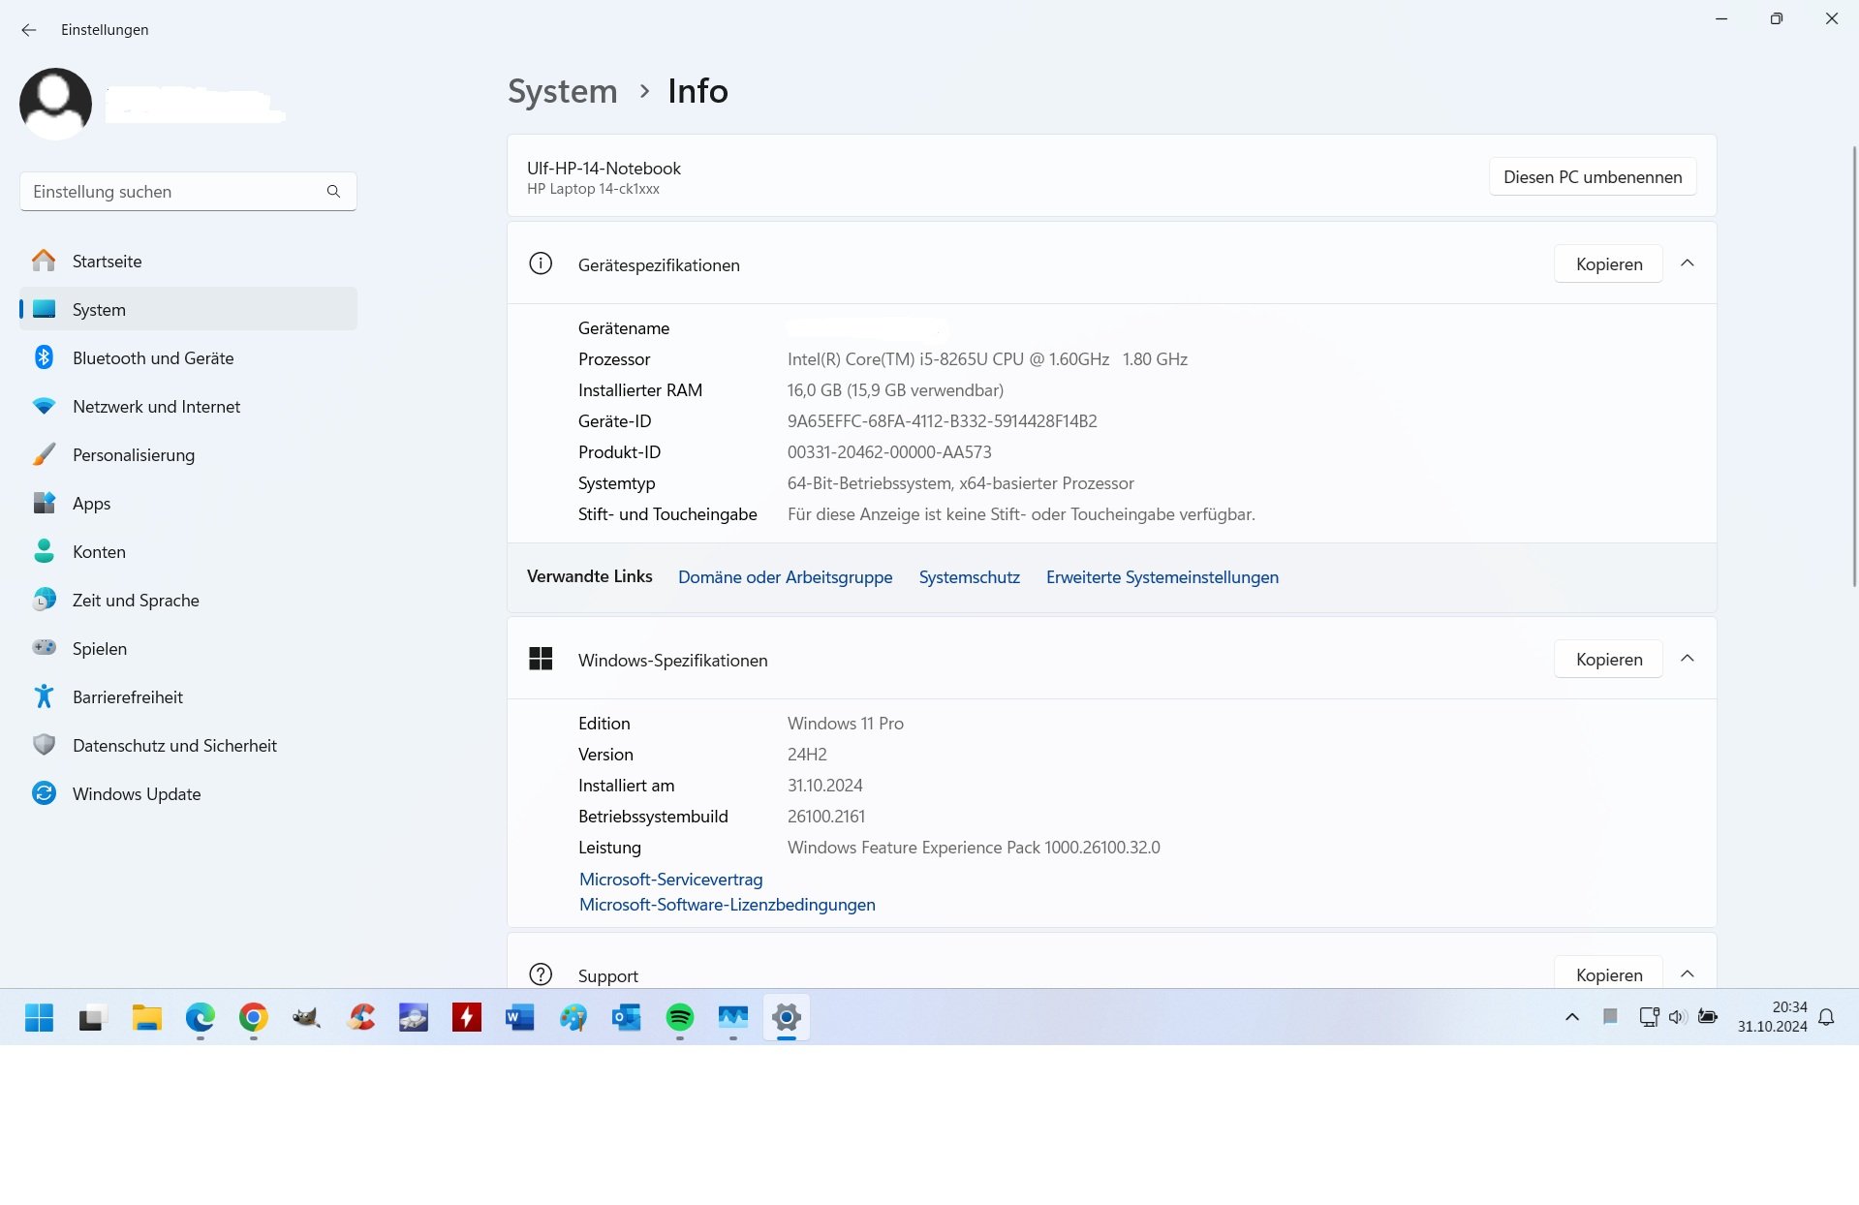Open Datenschutz und Sicherheit settings

pos(188,745)
